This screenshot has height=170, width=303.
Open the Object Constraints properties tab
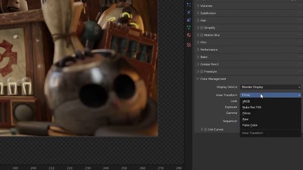pos(189,20)
